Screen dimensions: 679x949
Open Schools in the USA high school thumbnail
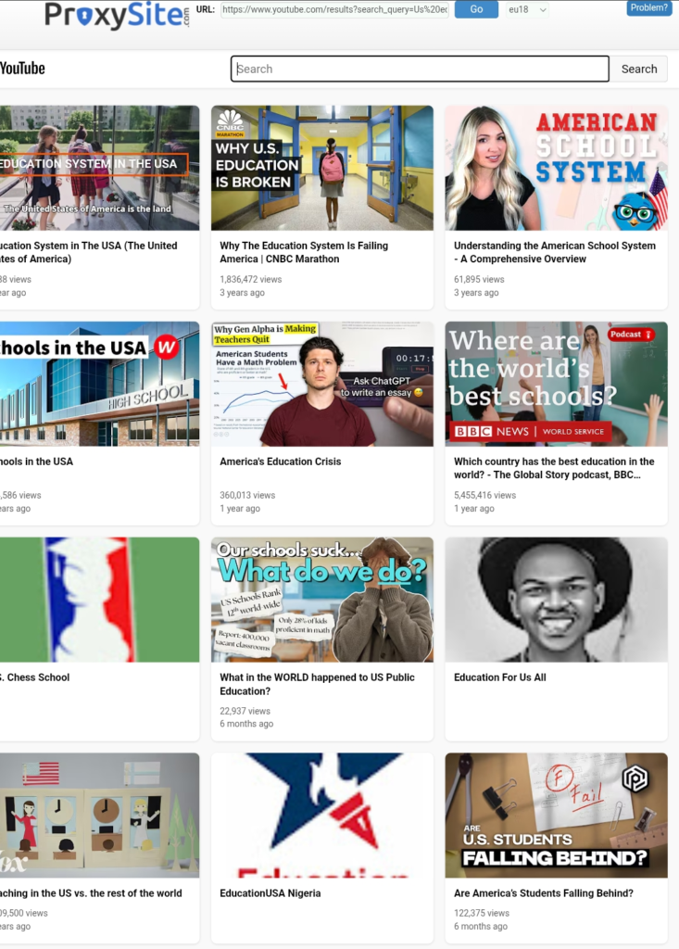pyautogui.click(x=99, y=384)
